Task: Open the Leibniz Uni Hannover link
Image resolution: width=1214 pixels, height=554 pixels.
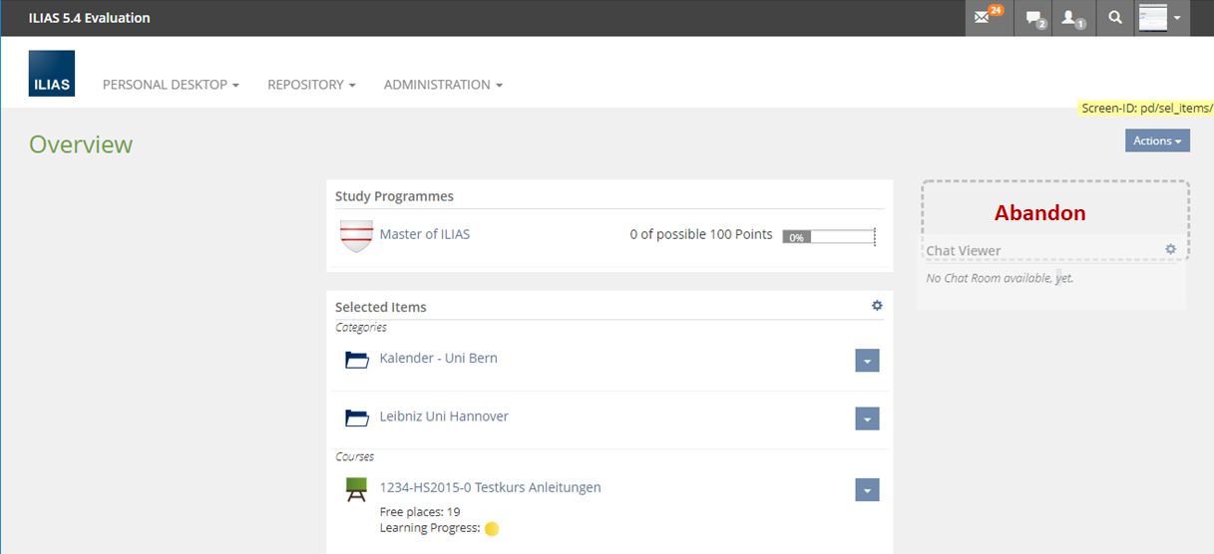Action: click(444, 416)
